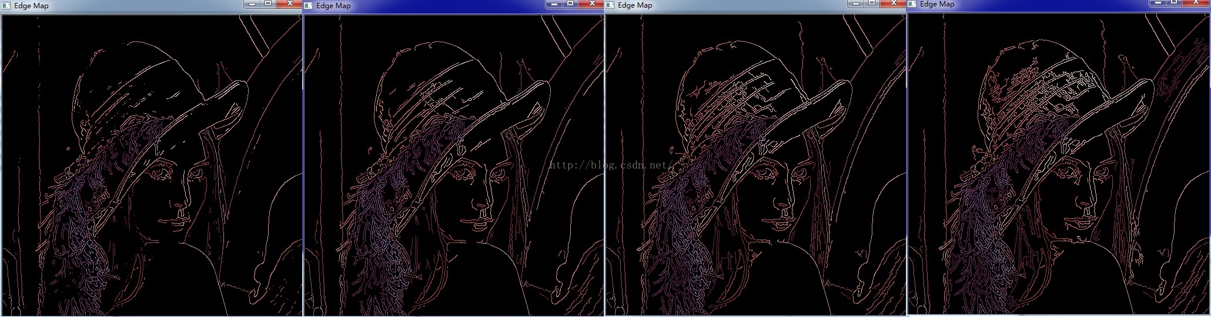Click the 'Edge Map' title of the first window
Image resolution: width=1211 pixels, height=317 pixels.
click(x=31, y=6)
